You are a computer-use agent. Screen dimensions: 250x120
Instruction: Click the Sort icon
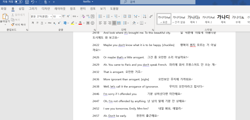(x=145, y=16)
